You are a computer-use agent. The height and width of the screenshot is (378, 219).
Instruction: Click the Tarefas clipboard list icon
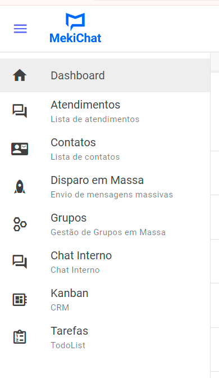(x=20, y=337)
